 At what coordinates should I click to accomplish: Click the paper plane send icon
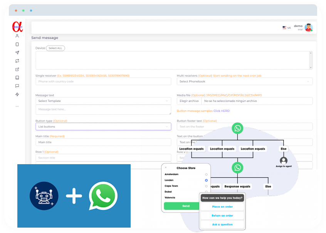tap(17, 53)
